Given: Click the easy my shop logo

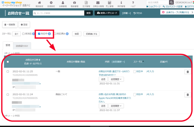Looking at the screenshot, I should tap(12, 2).
